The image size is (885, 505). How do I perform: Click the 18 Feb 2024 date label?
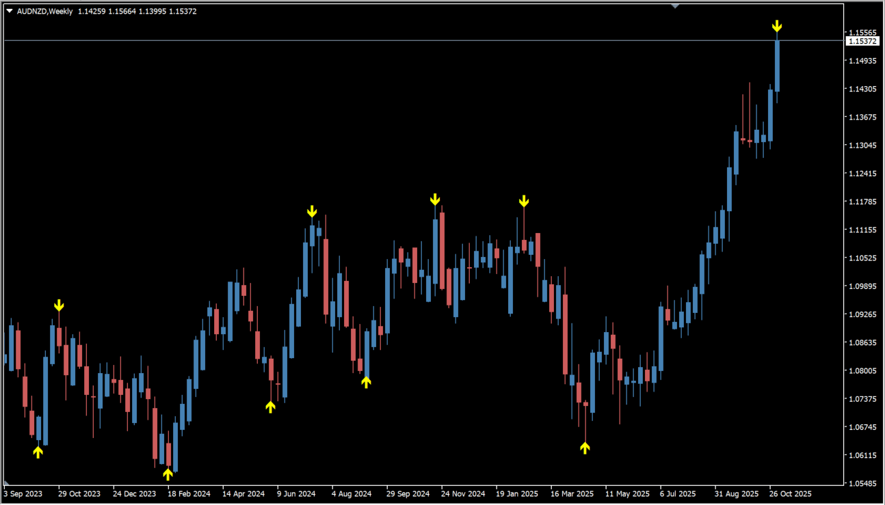click(x=189, y=493)
